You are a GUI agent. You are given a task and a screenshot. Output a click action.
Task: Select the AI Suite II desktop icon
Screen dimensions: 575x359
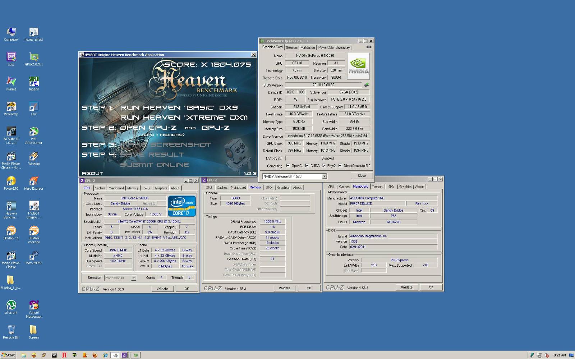(11, 135)
